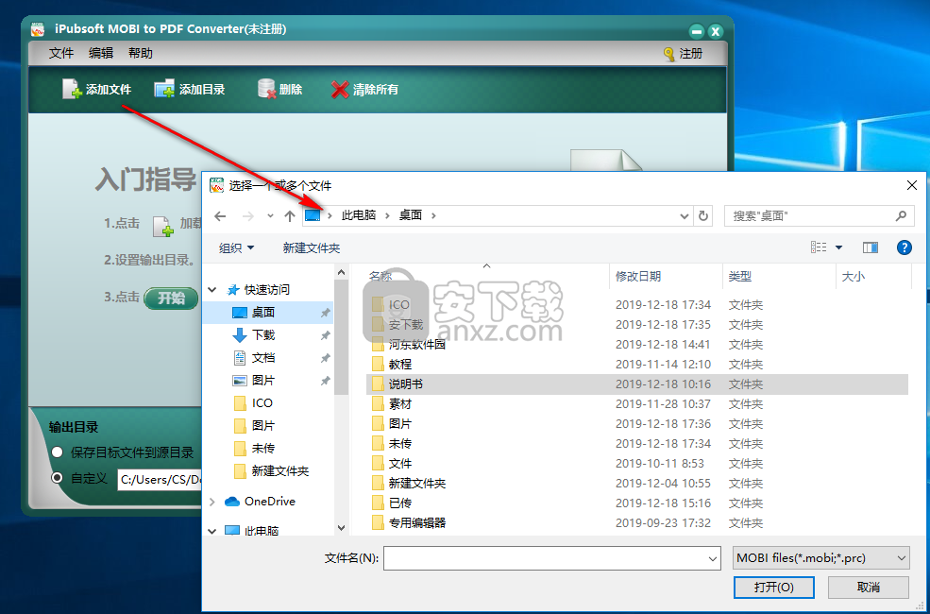The width and height of the screenshot is (930, 614).
Task: Select the 图片 folder dated 2019-12-18 17:36
Action: click(637, 424)
